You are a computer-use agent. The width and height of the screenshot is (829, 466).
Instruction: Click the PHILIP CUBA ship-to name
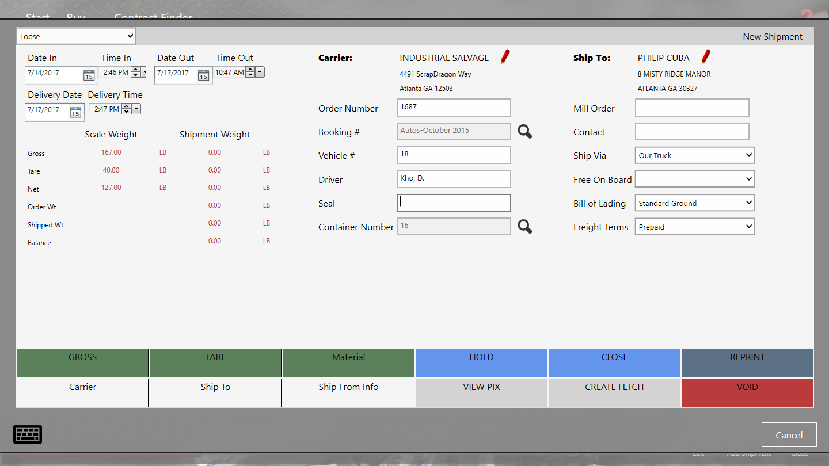coord(664,58)
